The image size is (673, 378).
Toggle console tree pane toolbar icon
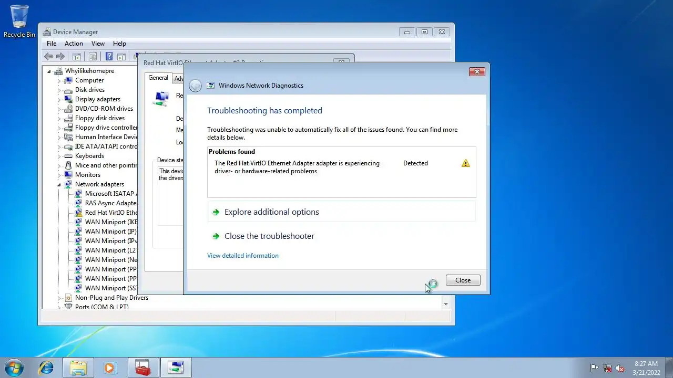(77, 57)
